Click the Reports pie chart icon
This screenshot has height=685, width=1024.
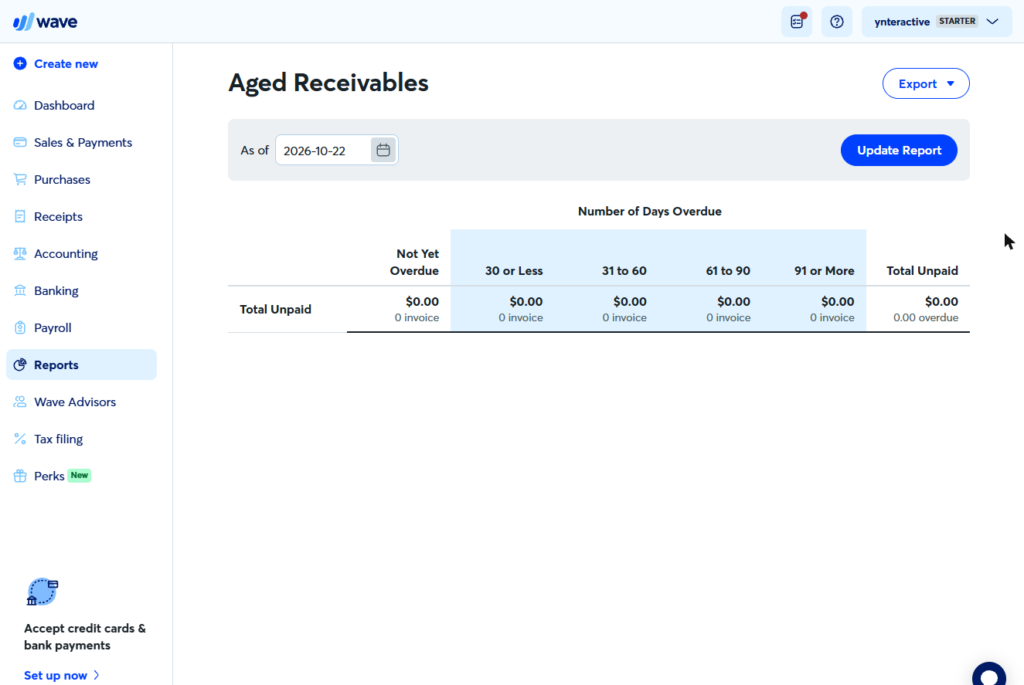pyautogui.click(x=20, y=365)
